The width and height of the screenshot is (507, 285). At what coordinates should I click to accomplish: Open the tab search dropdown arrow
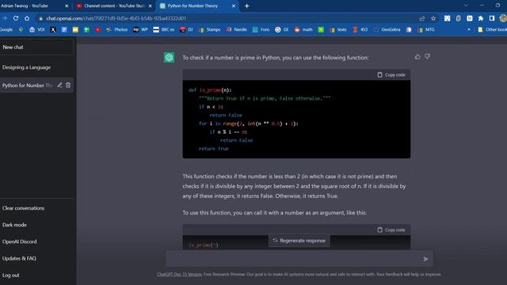click(x=466, y=6)
